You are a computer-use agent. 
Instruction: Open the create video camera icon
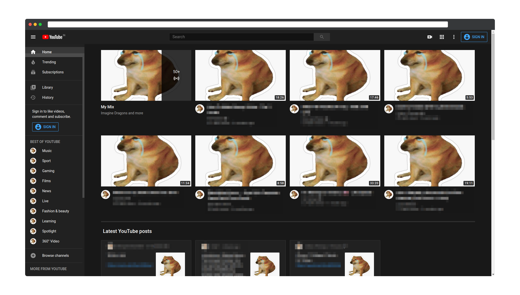pos(430,37)
